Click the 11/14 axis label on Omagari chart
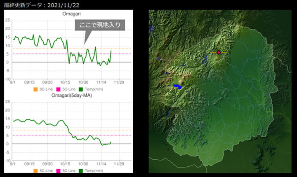This screenshot has height=177, width=297. [x=101, y=82]
